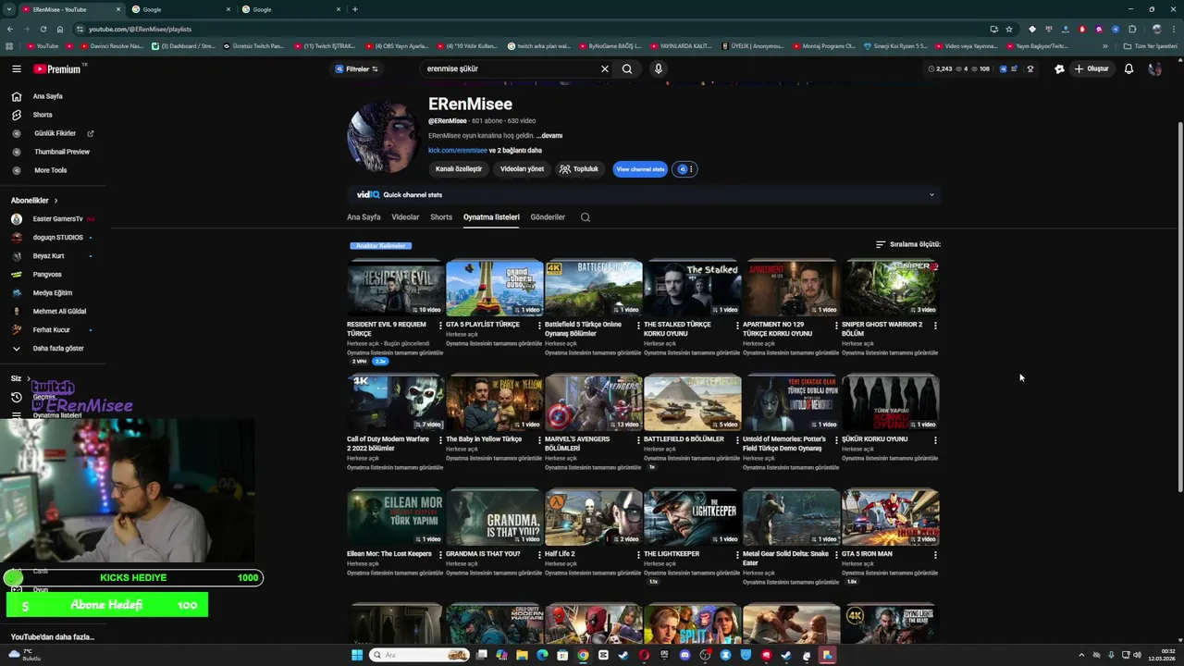The width and height of the screenshot is (1184, 666).
Task: Switch to Shorts channel tab
Action: pos(441,217)
